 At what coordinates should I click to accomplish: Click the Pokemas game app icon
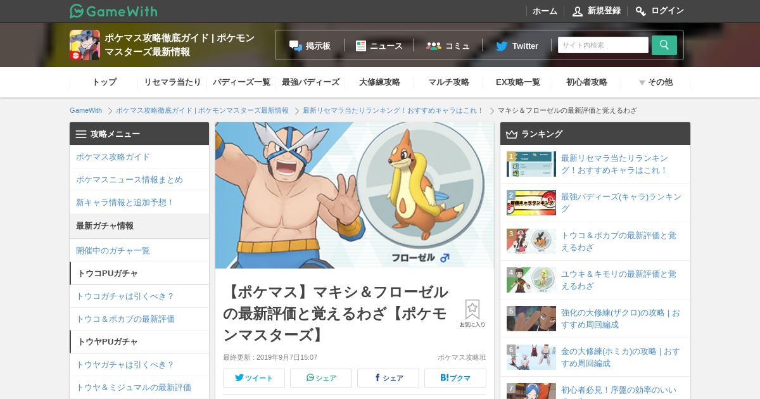tap(85, 45)
